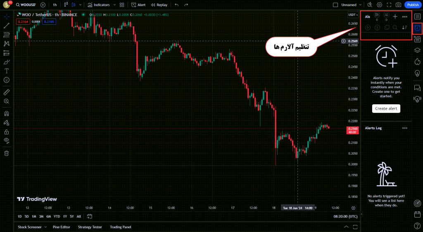Open the calendar panel in right sidebar

tap(417, 215)
